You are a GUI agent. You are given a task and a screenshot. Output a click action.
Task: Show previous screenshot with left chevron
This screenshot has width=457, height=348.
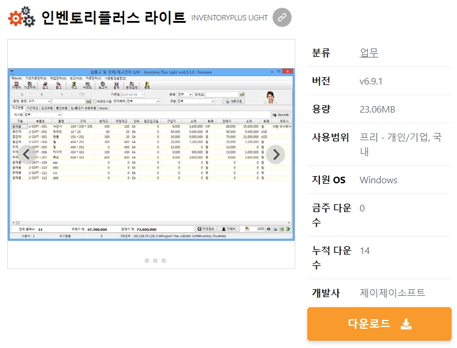pyautogui.click(x=27, y=155)
